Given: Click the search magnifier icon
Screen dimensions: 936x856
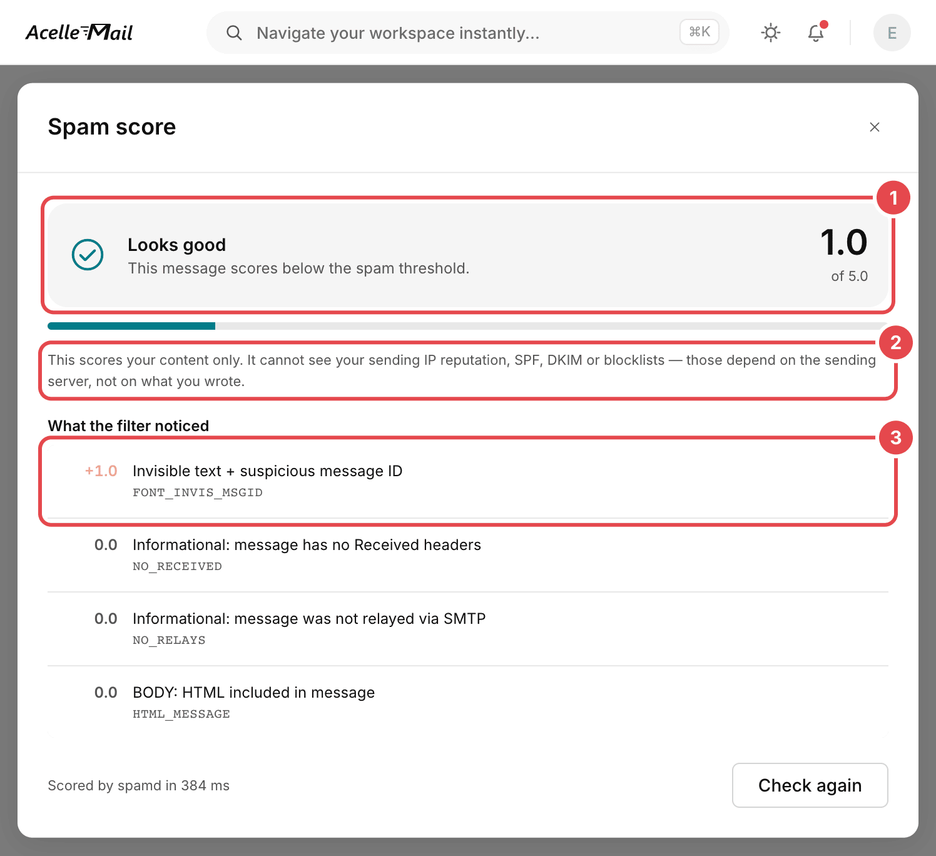Looking at the screenshot, I should 234,33.
